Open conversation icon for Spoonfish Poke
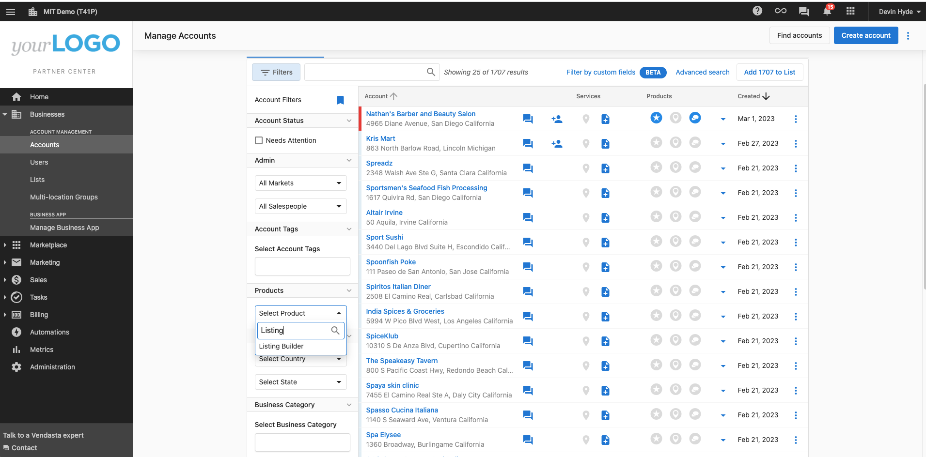 (528, 267)
